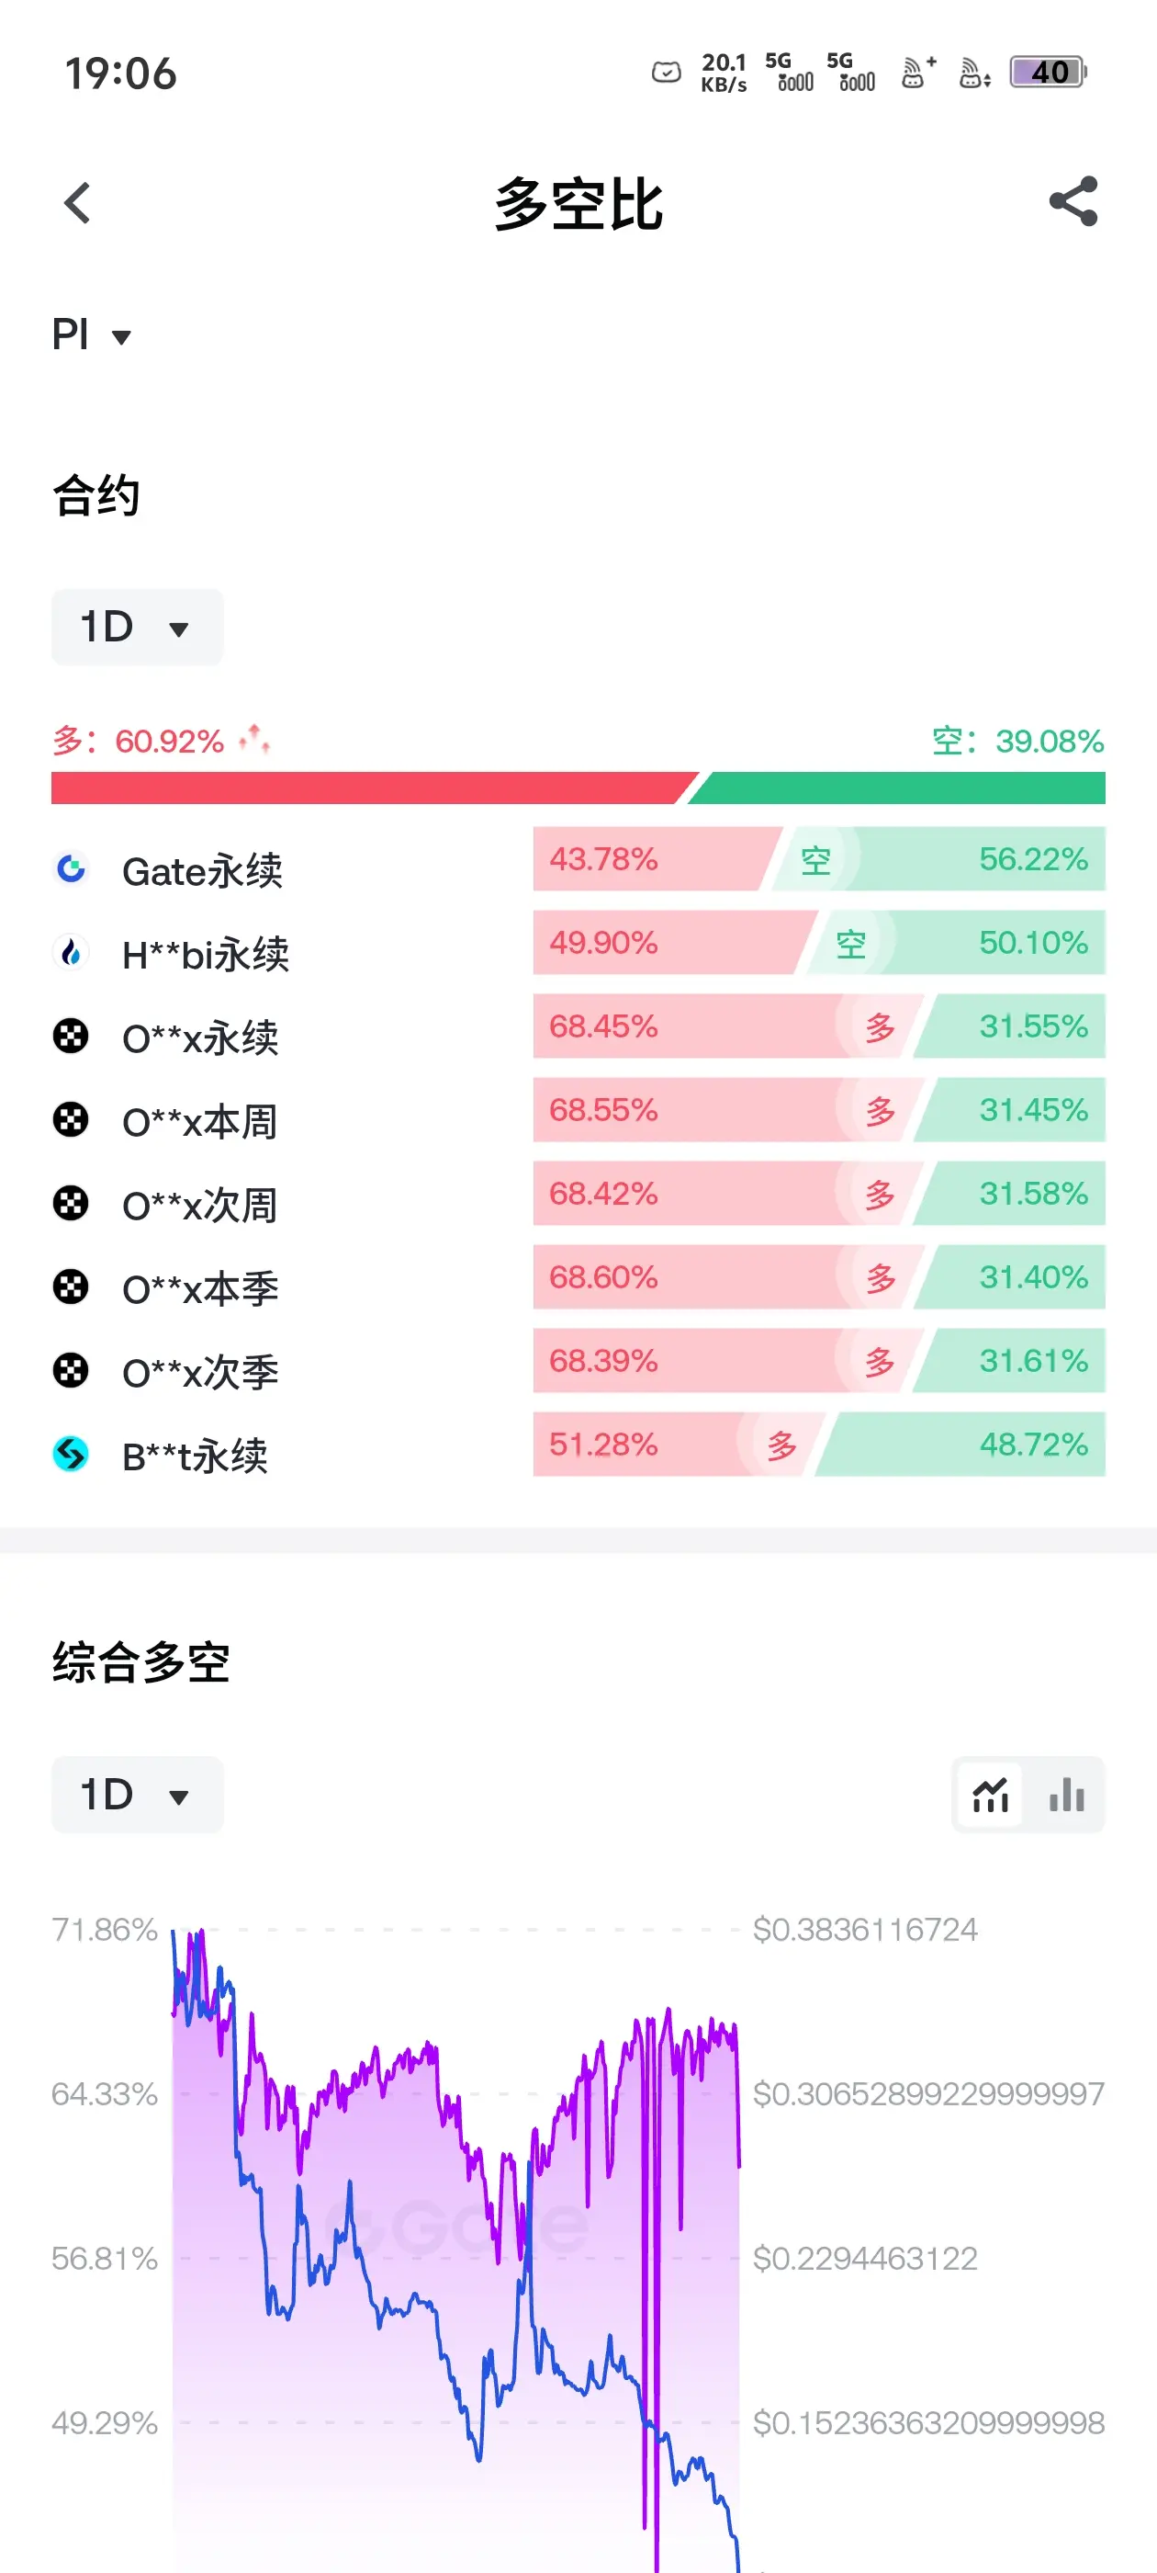Tap the battery indicator in status bar
1157x2573 pixels.
[1049, 72]
